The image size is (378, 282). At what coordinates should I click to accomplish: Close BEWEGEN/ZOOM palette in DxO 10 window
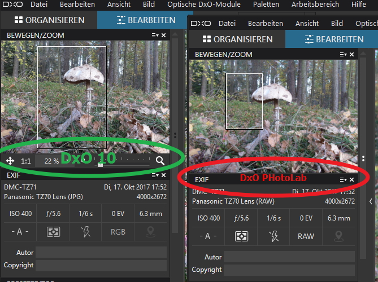(163, 36)
